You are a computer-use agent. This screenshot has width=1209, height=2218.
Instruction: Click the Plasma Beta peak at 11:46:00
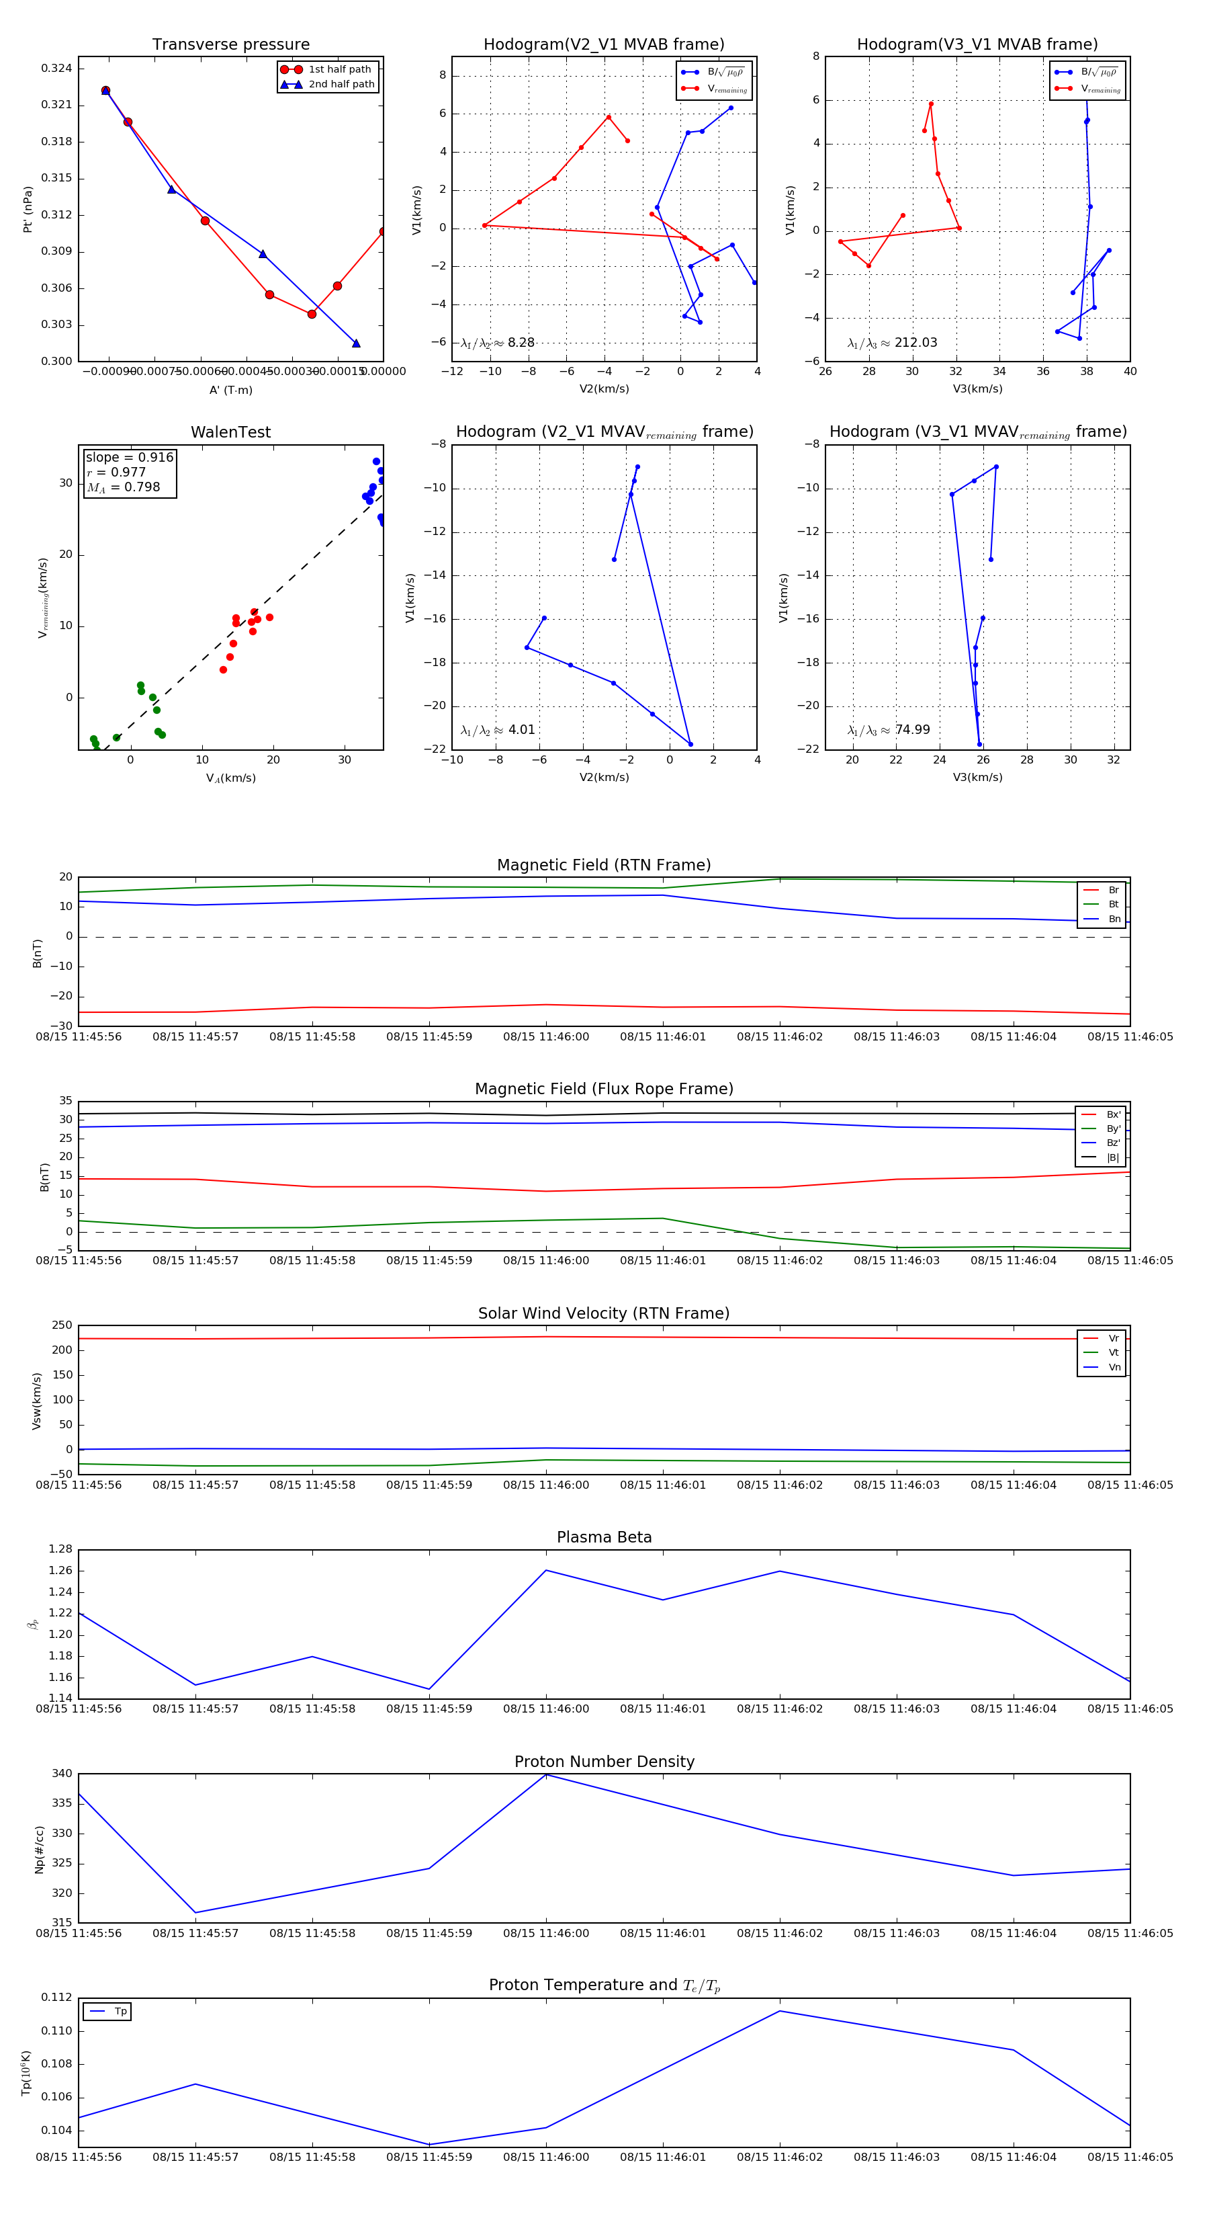click(545, 1571)
